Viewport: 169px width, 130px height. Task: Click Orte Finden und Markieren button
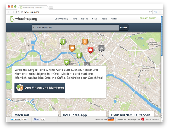pos(40,88)
